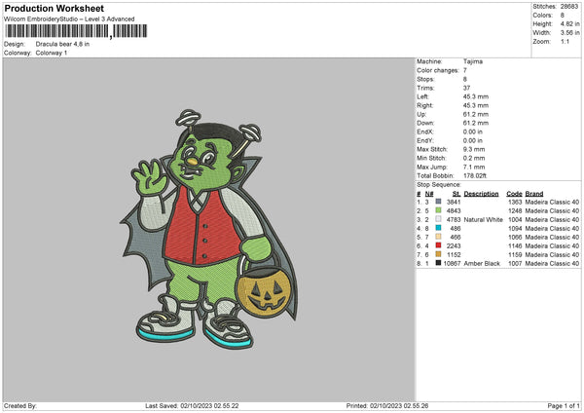This screenshot has height=413, width=584.
Task: Click the Description column header
Action: tap(482, 193)
